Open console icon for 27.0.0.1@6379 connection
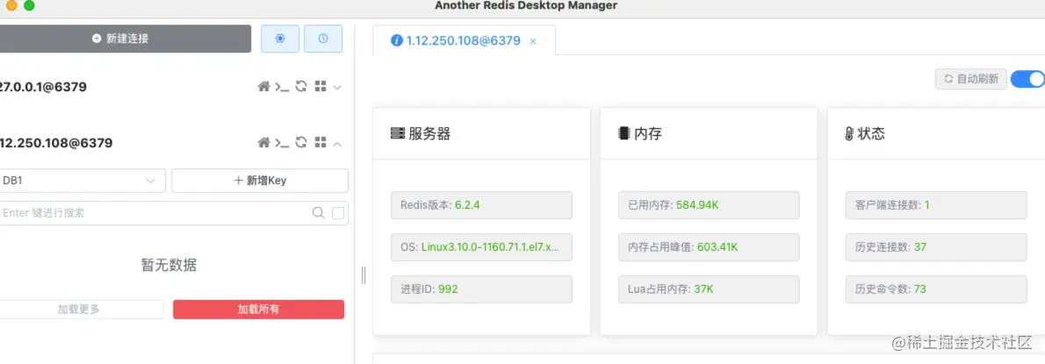This screenshot has width=1045, height=364. 283,87
